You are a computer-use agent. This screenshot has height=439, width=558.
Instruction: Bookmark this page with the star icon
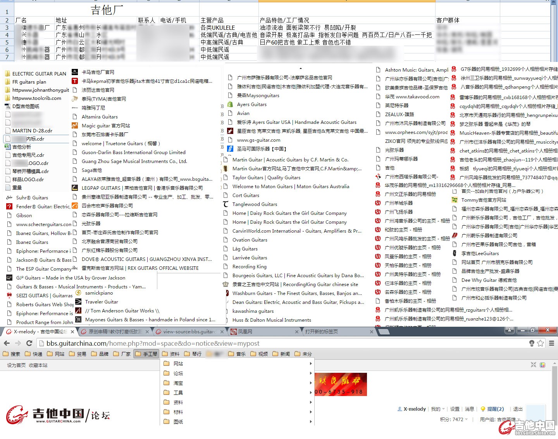point(541,343)
